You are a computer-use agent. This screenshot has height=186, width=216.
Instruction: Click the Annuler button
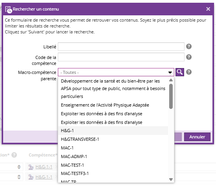coord(197,137)
